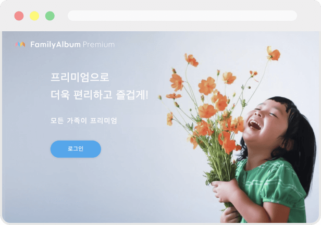The width and height of the screenshot is (321, 225).
Task: Focus the empty browser address bar
Action: 182,16
